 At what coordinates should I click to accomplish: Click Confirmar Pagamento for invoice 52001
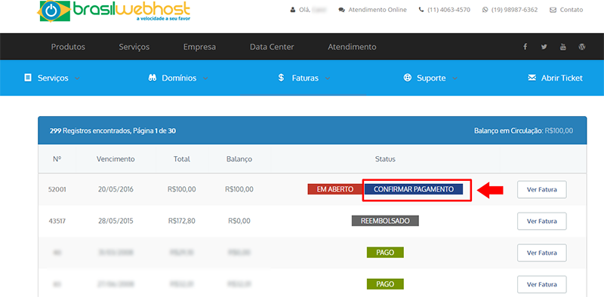[x=413, y=189]
